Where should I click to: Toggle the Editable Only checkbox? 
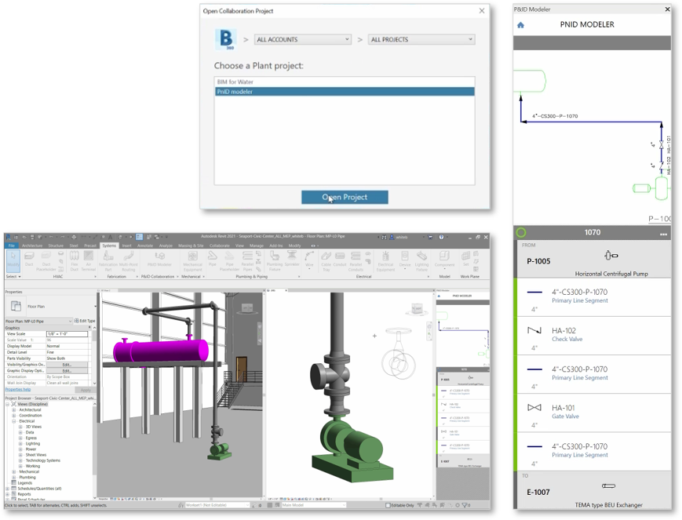click(388, 505)
